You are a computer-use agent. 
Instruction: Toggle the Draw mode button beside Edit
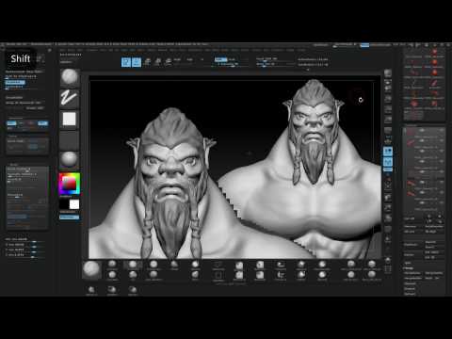pyautogui.click(x=137, y=62)
